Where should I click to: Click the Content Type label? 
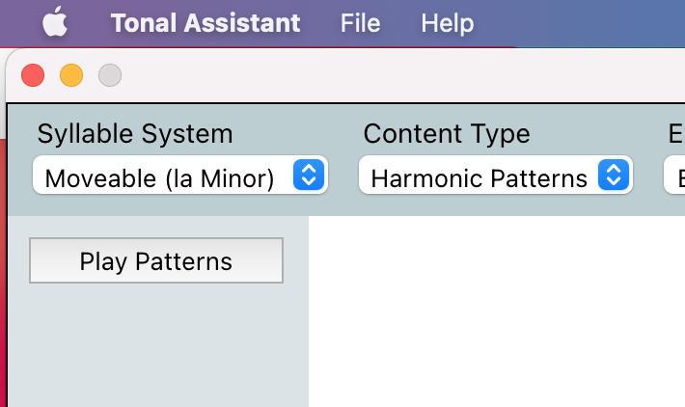click(x=447, y=134)
